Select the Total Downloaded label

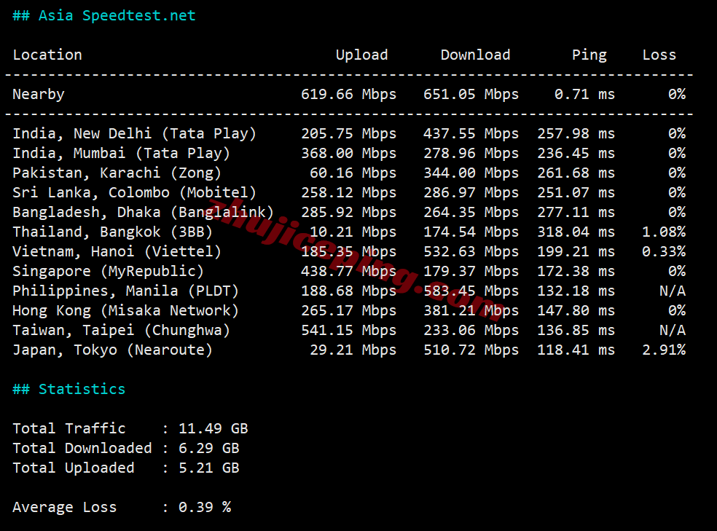pyautogui.click(x=82, y=448)
